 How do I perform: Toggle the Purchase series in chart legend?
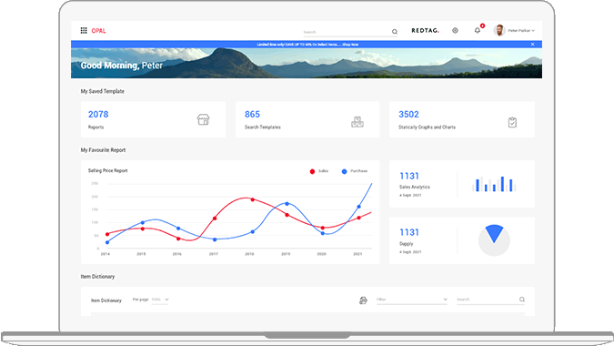click(355, 171)
